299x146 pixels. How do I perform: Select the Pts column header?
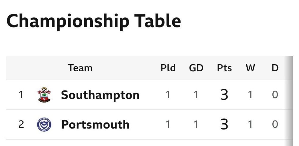click(224, 68)
